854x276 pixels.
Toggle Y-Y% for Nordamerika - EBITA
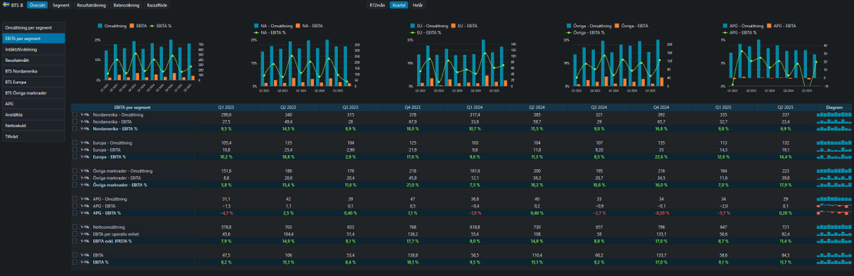(85, 121)
